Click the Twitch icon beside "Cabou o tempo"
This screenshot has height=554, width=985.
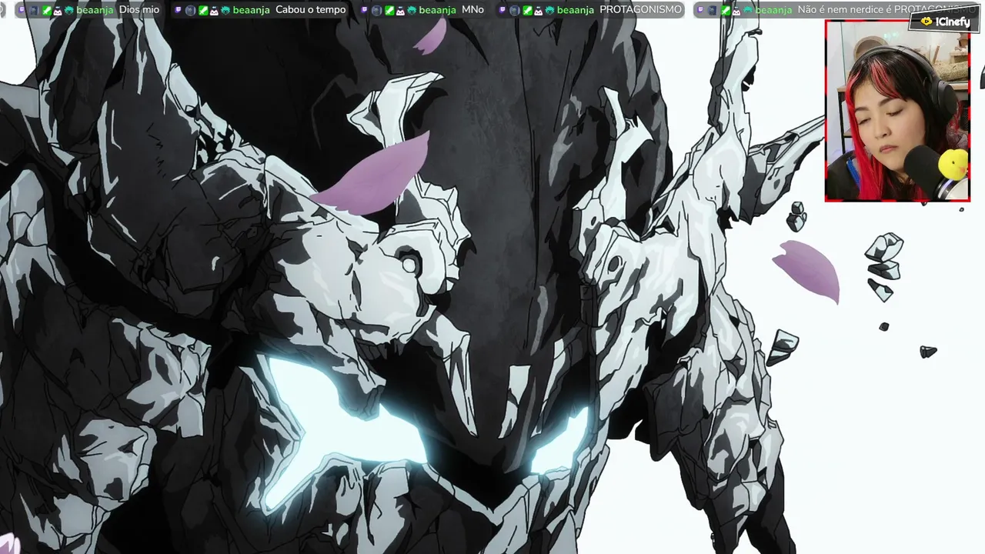point(178,10)
